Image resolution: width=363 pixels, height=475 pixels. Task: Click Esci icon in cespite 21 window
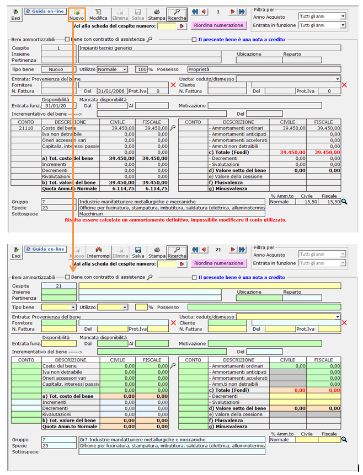pos(16,250)
